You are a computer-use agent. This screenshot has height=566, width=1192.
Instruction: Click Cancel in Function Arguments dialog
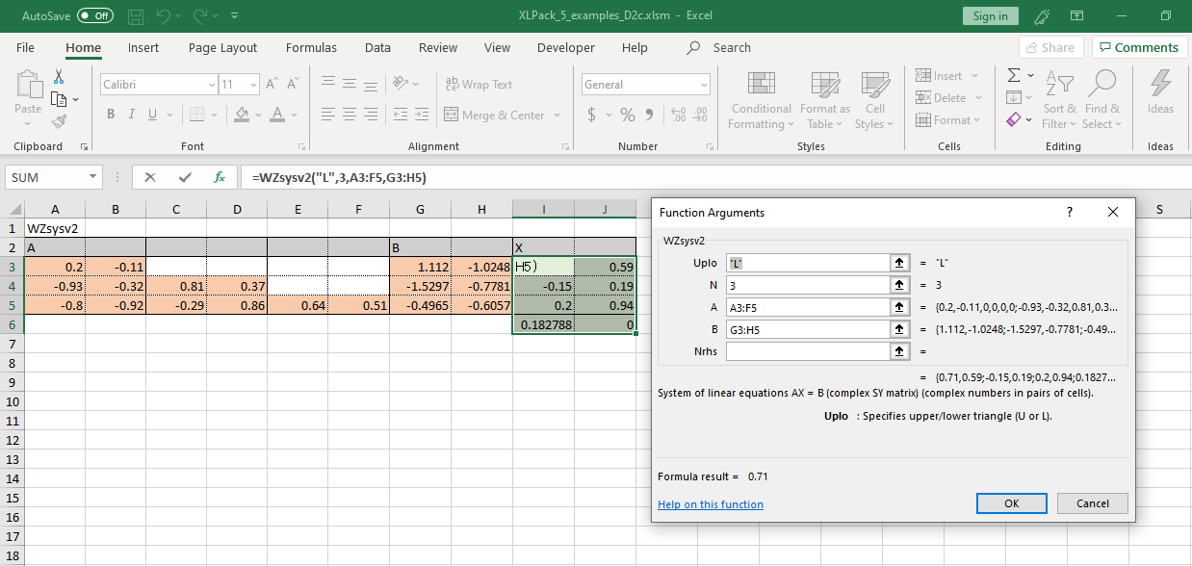1092,502
